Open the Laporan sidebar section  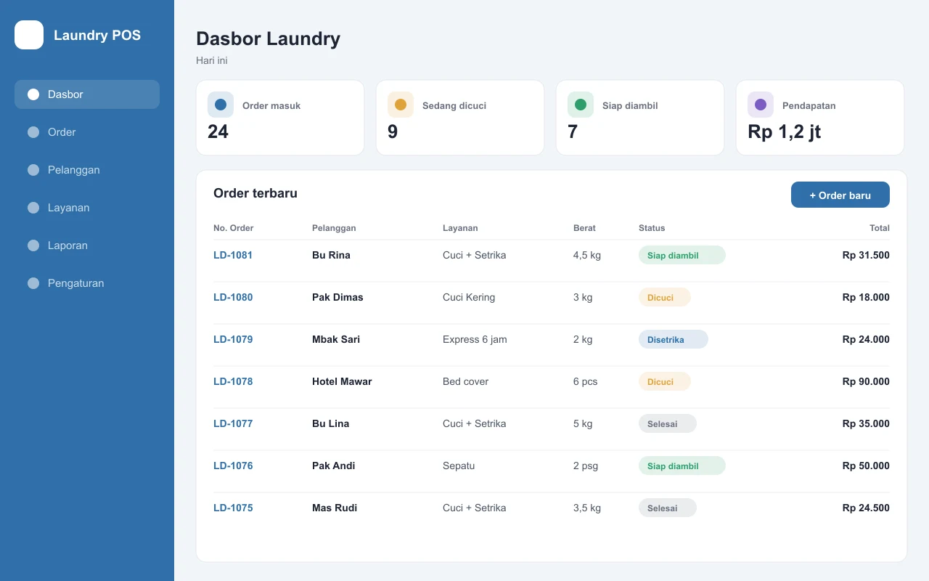click(87, 245)
